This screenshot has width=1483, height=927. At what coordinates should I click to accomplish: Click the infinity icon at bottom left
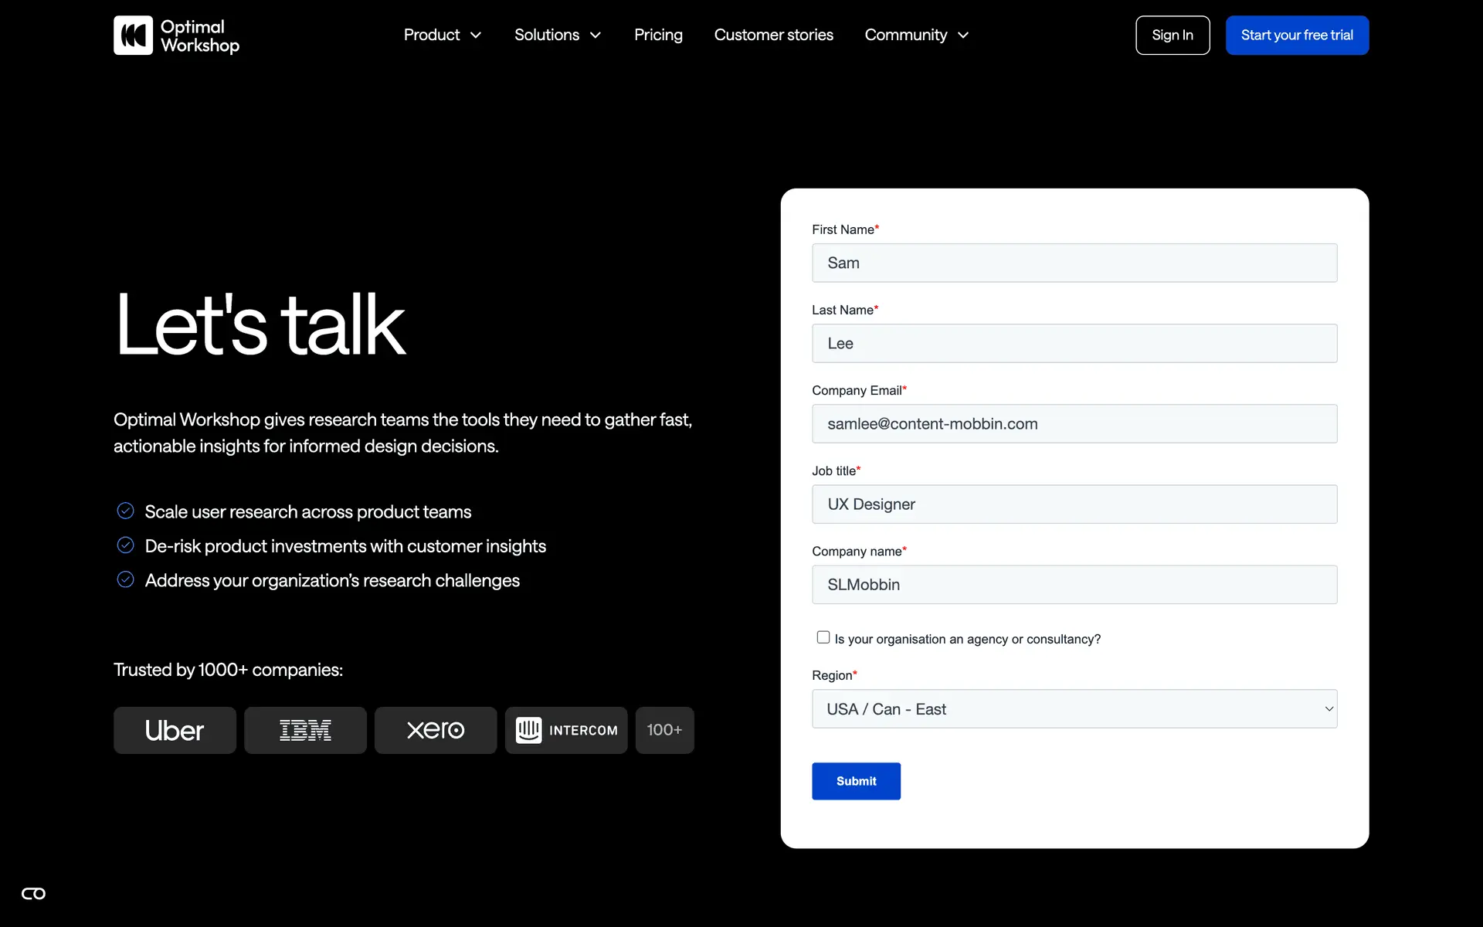pos(33,894)
